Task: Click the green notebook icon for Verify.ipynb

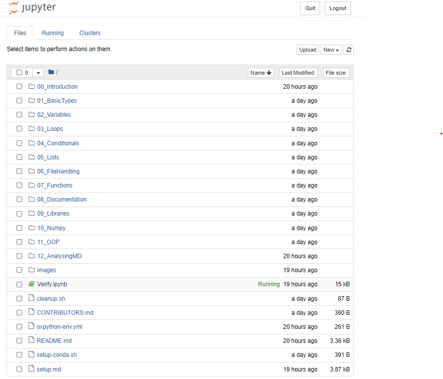Action: (32, 284)
